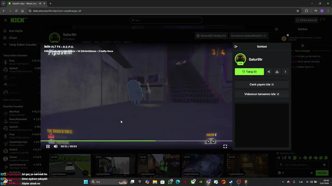332x186 pixels.
Task: Open emoji picker in chat input
Action: click(324, 165)
